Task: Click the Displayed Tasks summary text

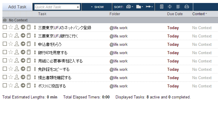Action: pos(153,97)
